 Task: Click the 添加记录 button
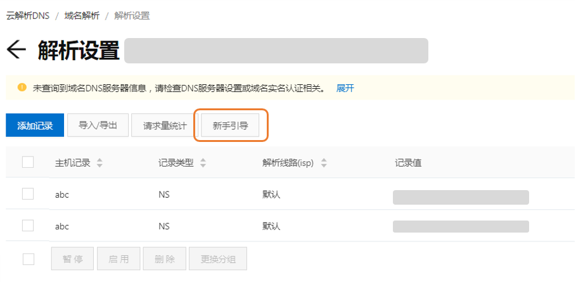tap(35, 125)
